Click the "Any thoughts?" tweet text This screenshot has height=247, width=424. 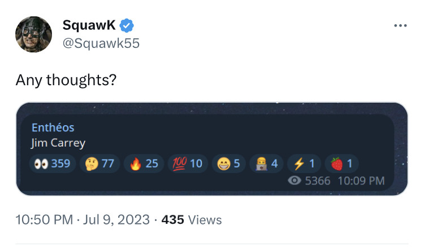click(66, 80)
